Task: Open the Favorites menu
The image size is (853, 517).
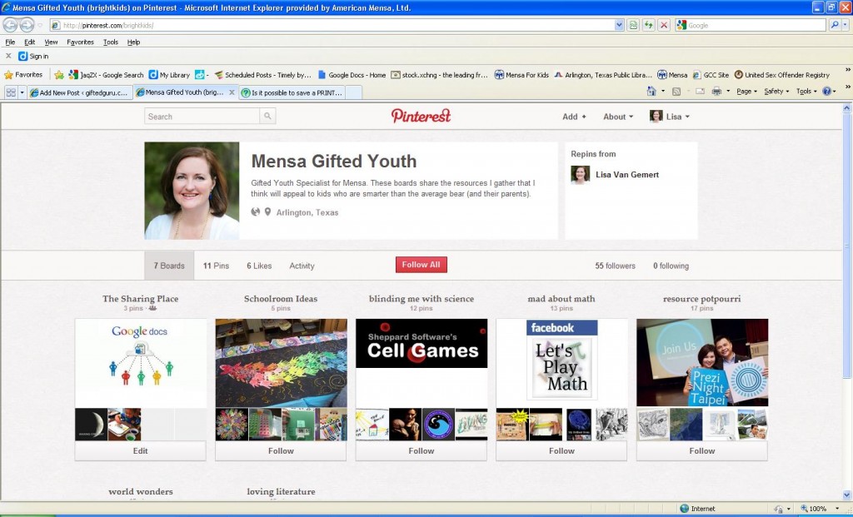Action: 81,42
